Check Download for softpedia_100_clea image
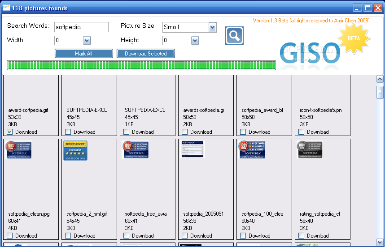Viewport: 385px width, 247px height. tap(243, 236)
